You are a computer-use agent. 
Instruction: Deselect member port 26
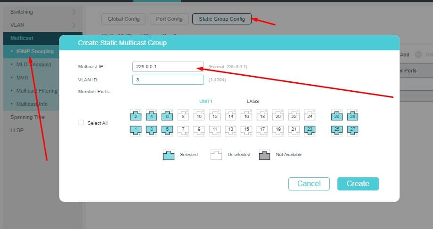(337, 115)
